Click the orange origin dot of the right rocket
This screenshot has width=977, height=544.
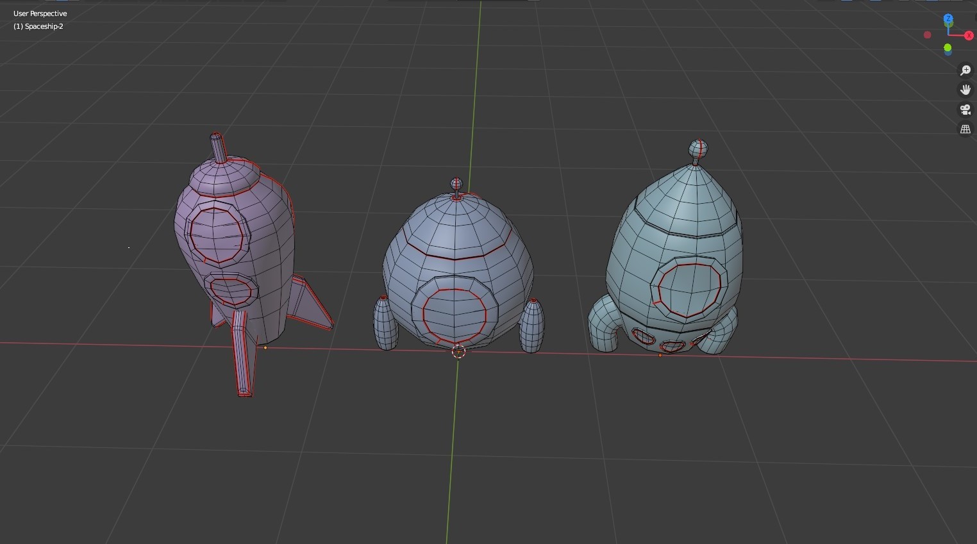pyautogui.click(x=659, y=354)
